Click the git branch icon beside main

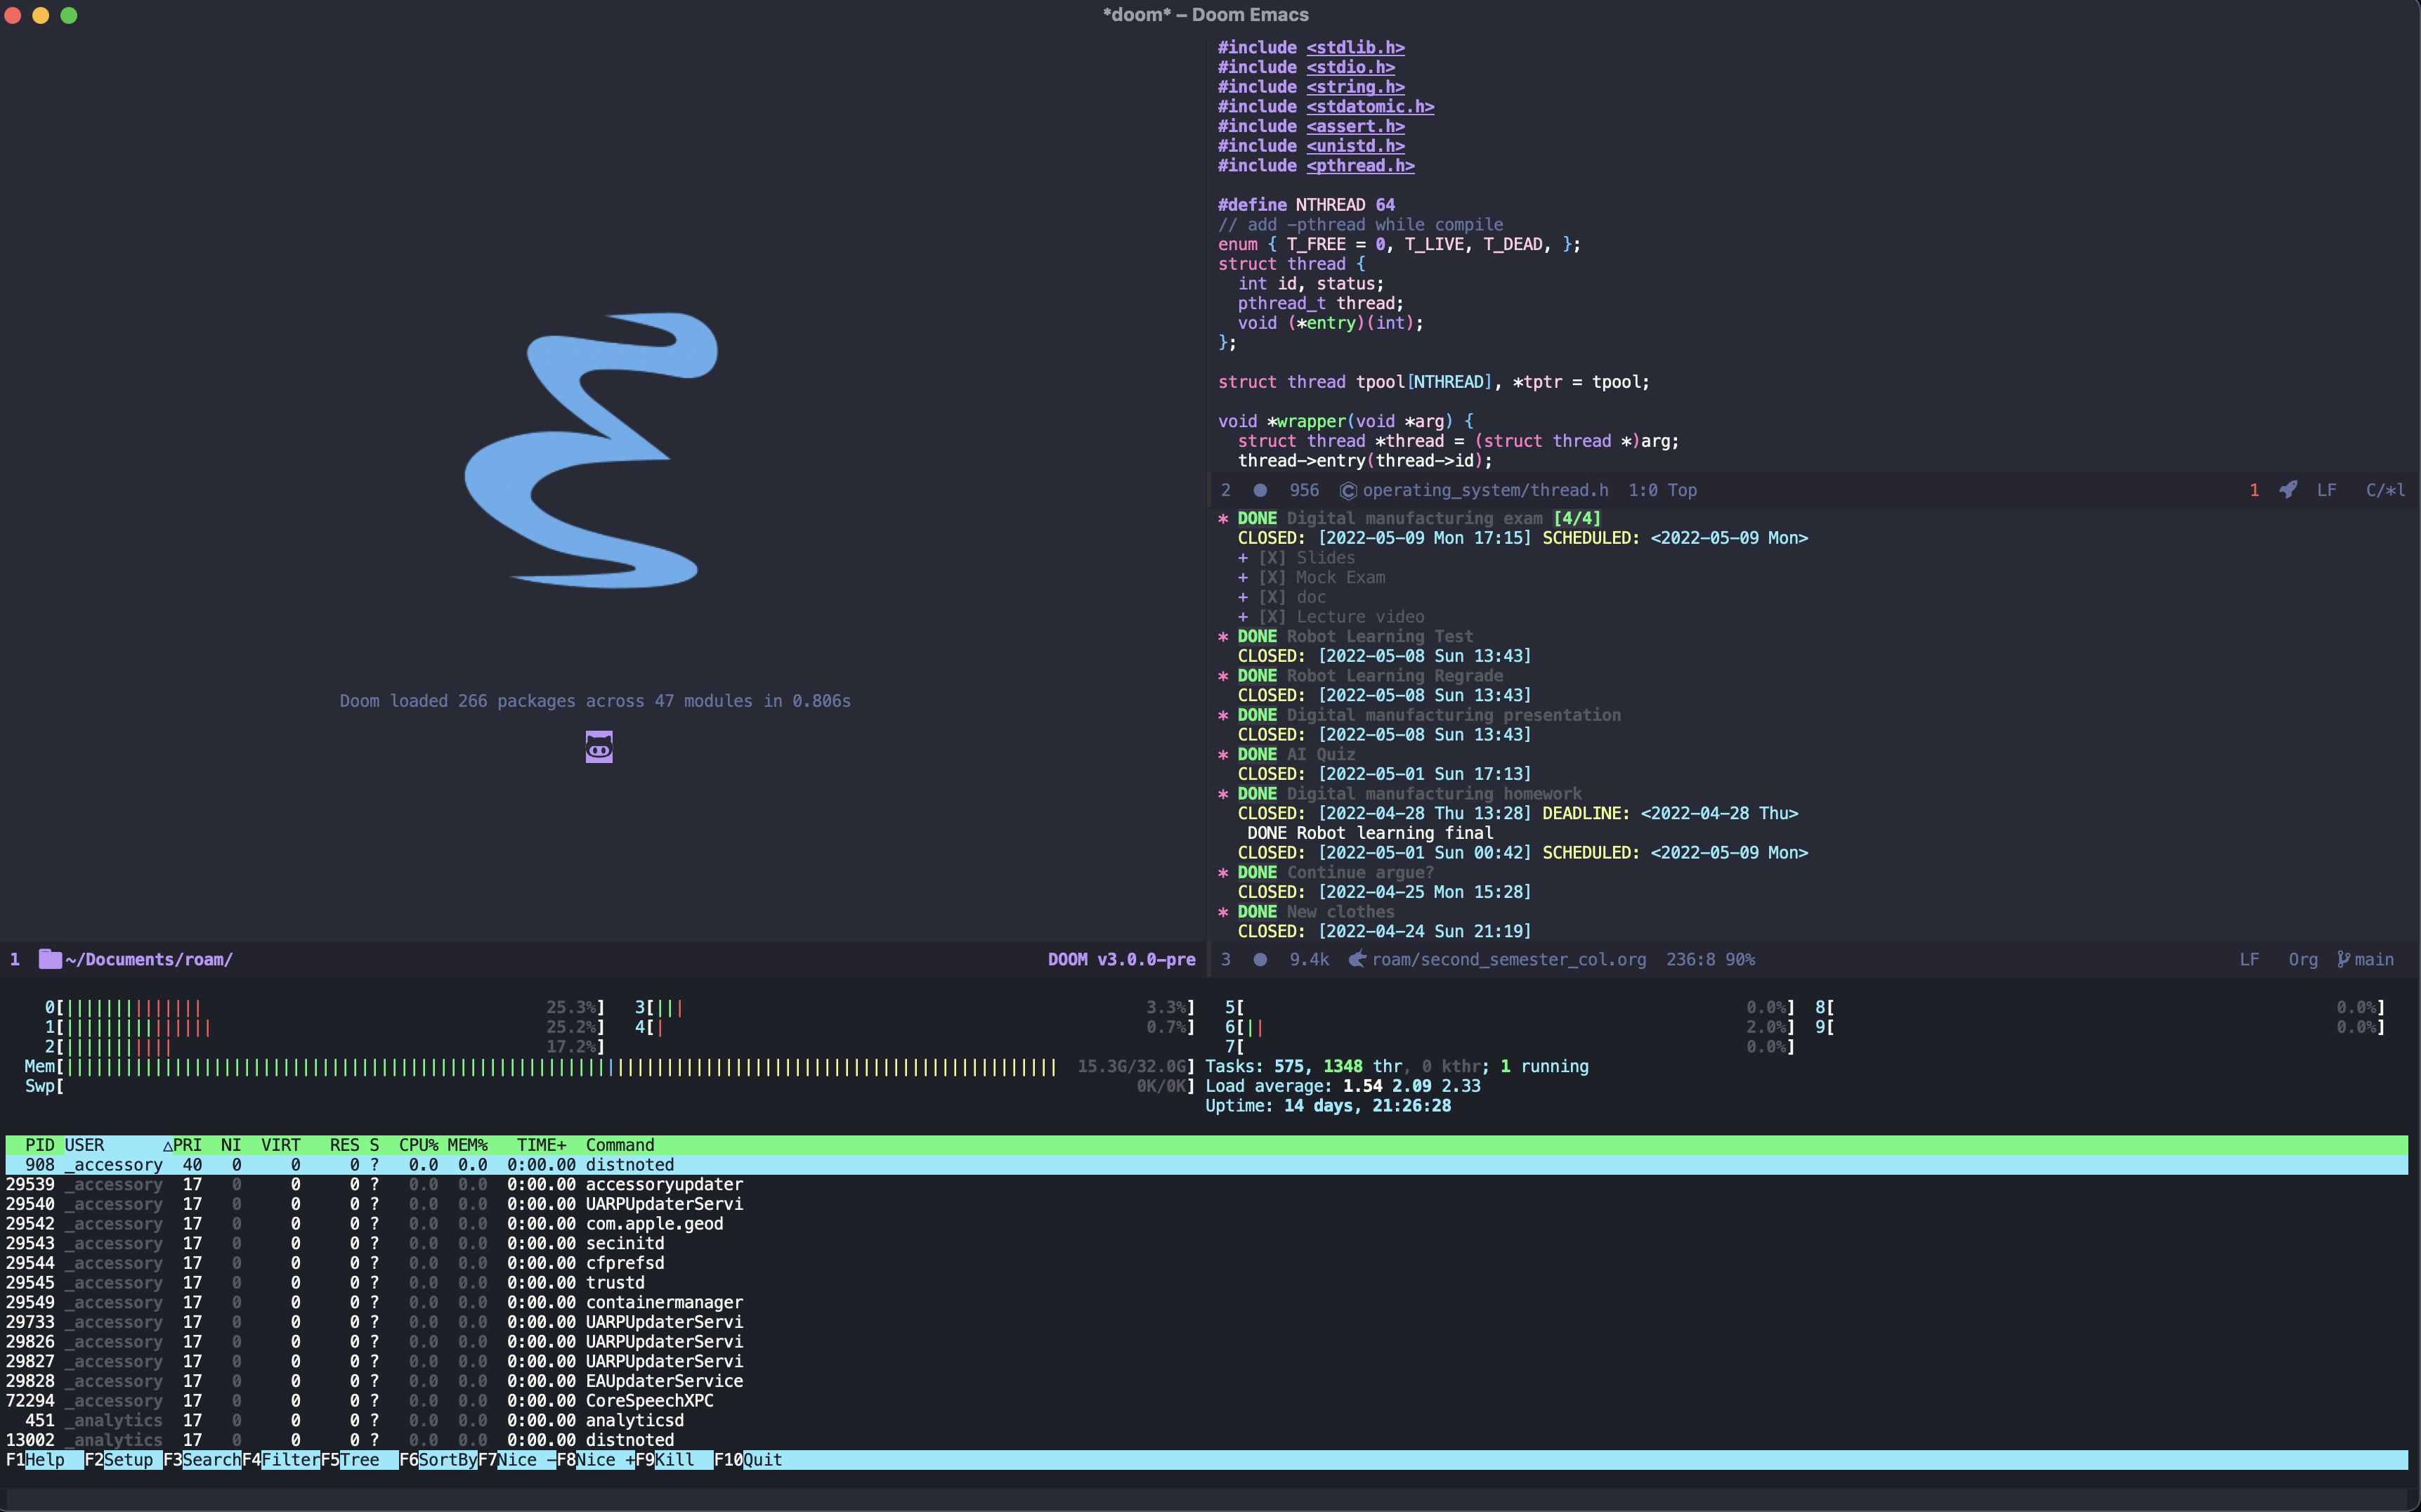(x=2343, y=959)
